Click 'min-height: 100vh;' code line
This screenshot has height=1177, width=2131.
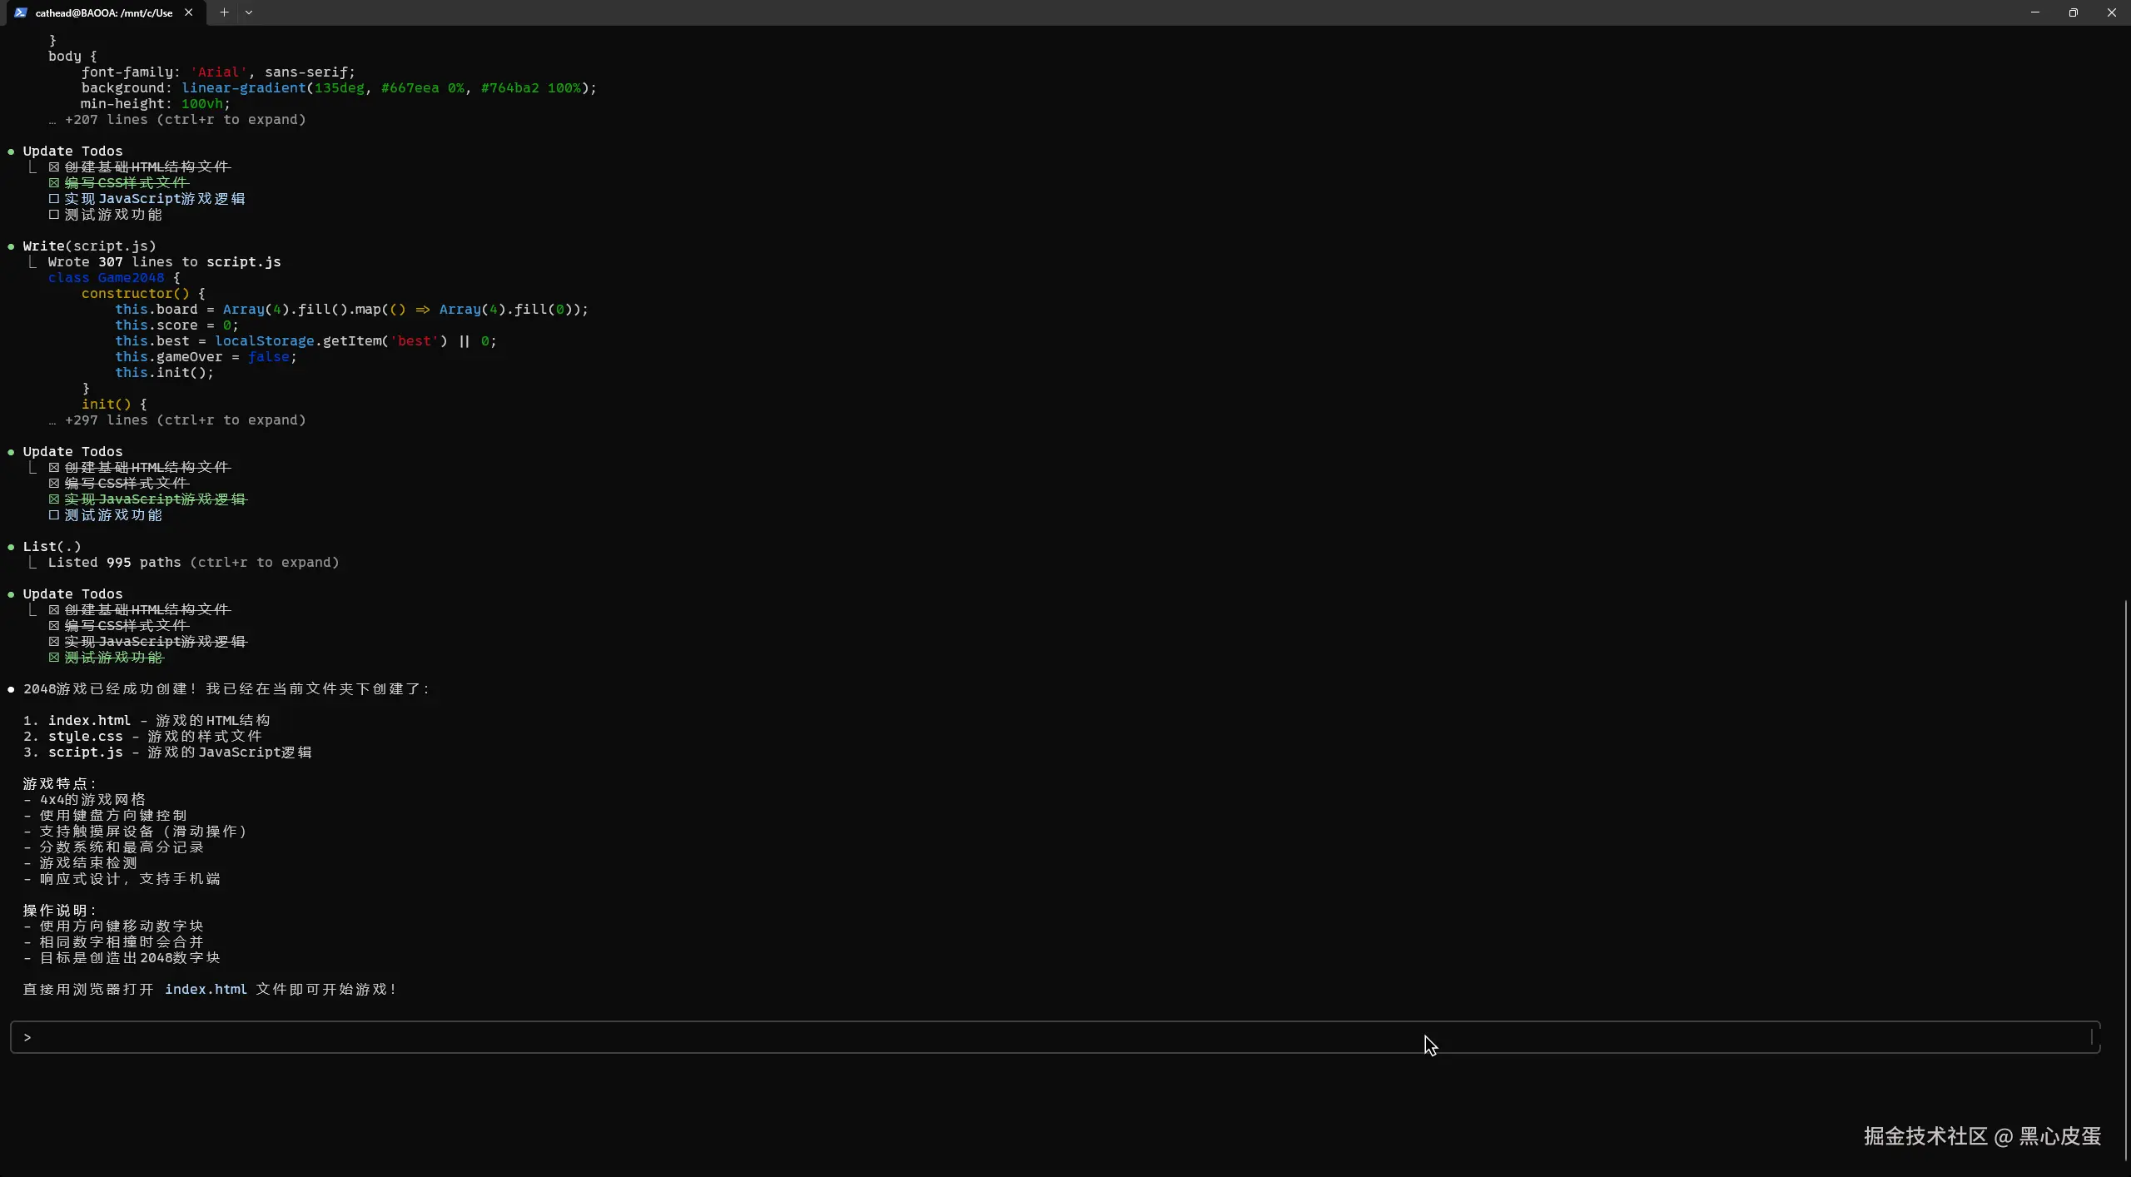[x=156, y=104]
